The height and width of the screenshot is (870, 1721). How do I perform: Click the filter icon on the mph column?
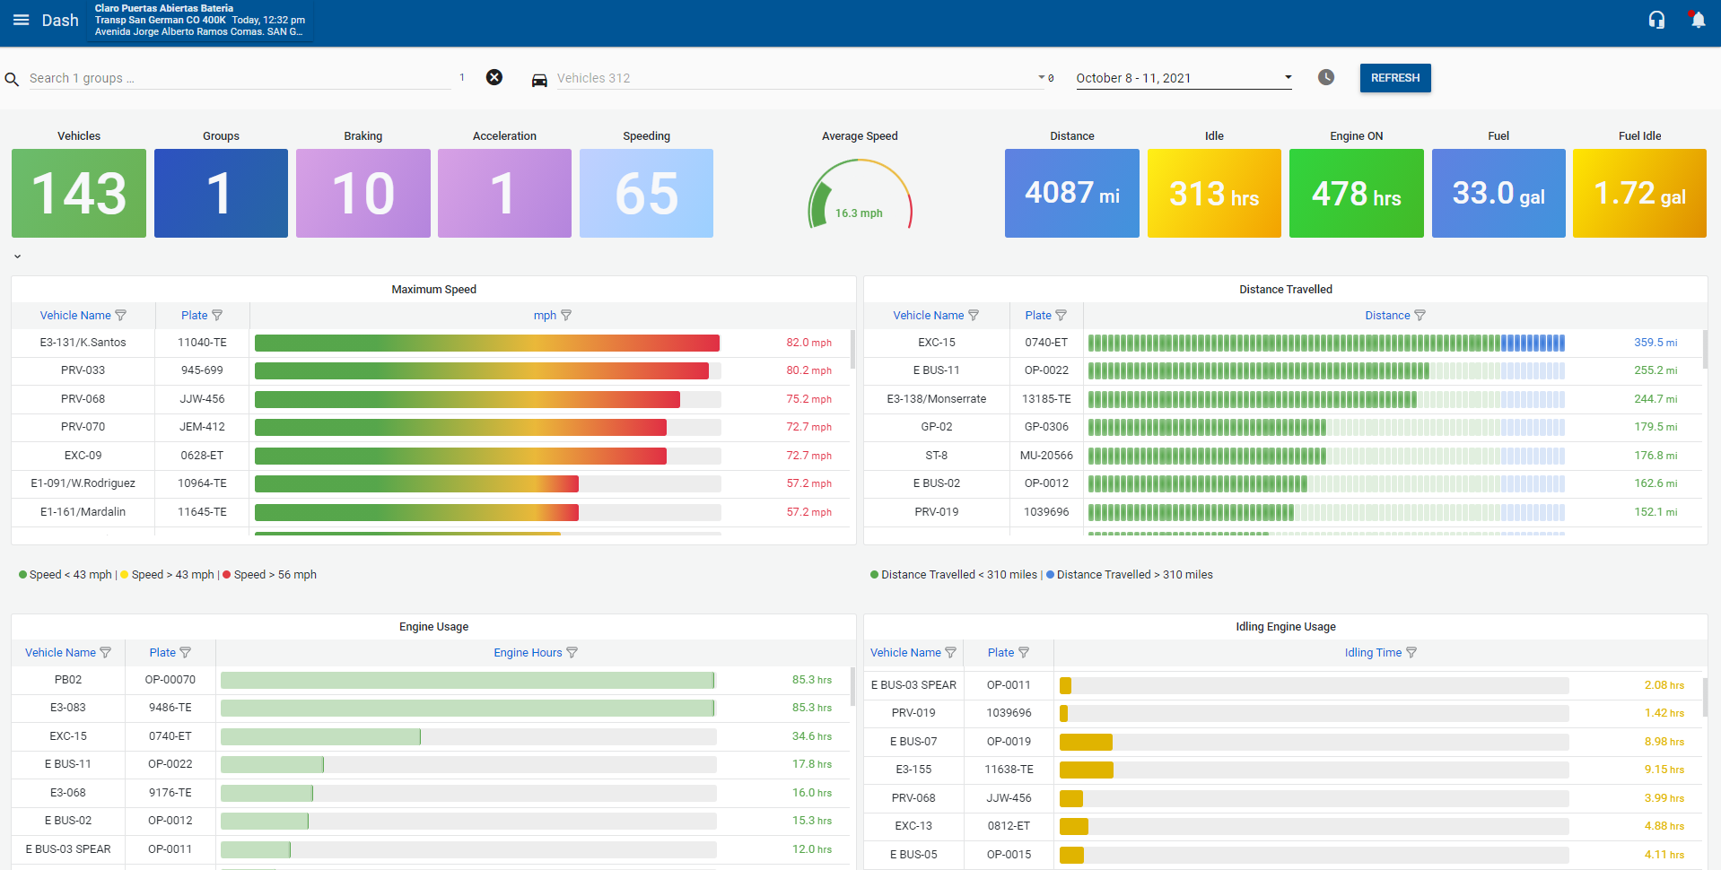(x=566, y=315)
